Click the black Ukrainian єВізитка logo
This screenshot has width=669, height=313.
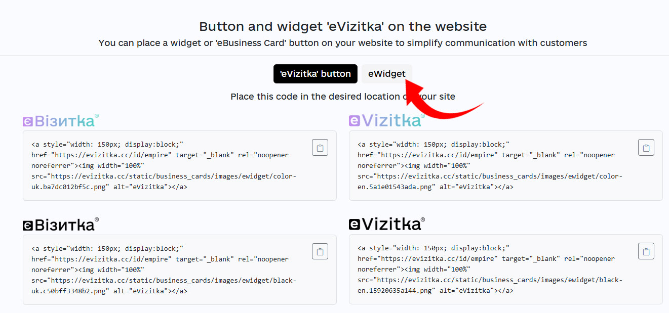[61, 225]
